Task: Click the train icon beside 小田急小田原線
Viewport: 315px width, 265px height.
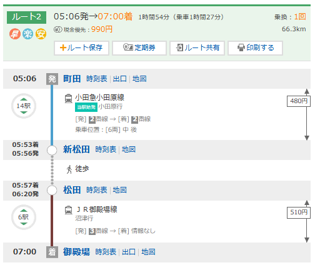Action: [68, 98]
